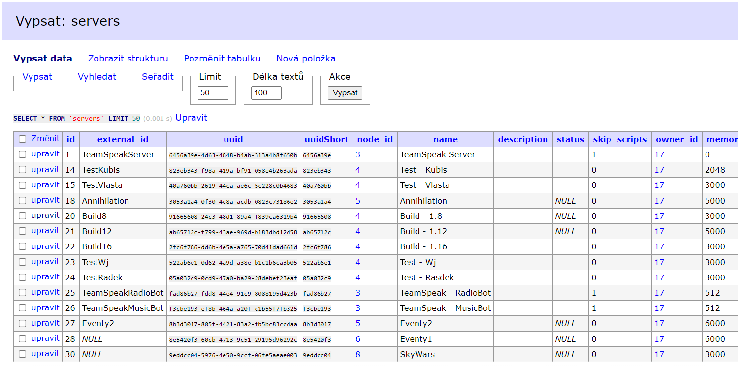Expand the Seřadit sort fieldset
This screenshot has height=368, width=738.
tap(158, 77)
